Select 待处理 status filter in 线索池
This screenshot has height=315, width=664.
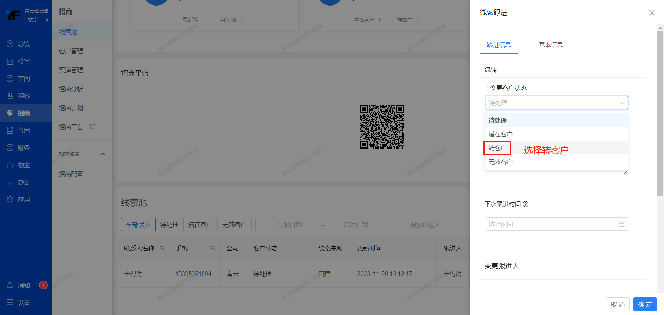169,225
